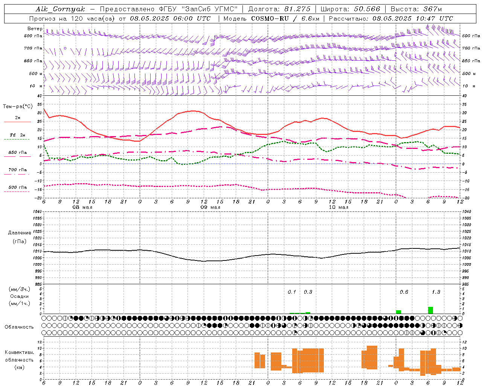Click the 10 м wind level label on left
This screenshot has width=482, height=386.
click(36, 86)
